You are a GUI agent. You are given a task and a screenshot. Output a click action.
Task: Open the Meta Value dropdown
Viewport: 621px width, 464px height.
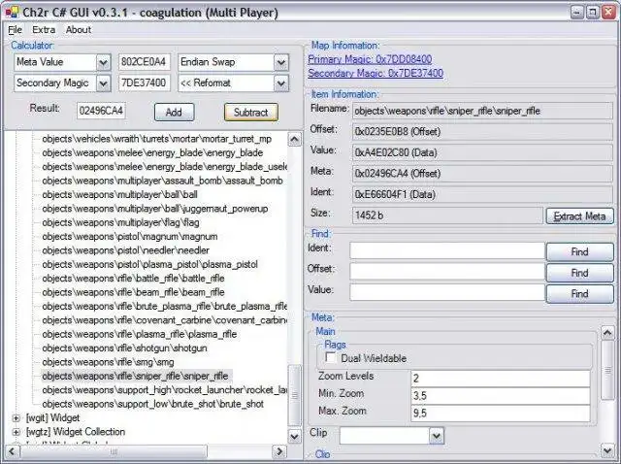(x=103, y=62)
